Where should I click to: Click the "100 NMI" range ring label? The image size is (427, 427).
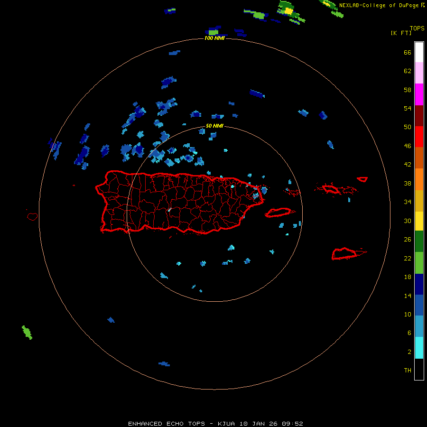pyautogui.click(x=214, y=38)
